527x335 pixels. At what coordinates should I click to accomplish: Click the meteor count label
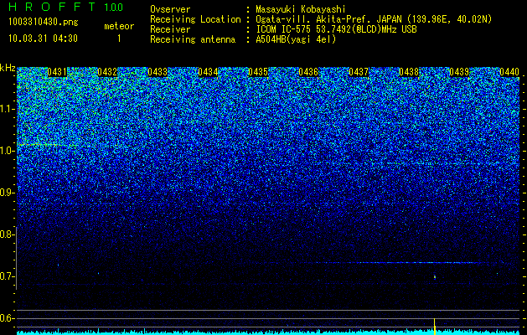point(119,26)
